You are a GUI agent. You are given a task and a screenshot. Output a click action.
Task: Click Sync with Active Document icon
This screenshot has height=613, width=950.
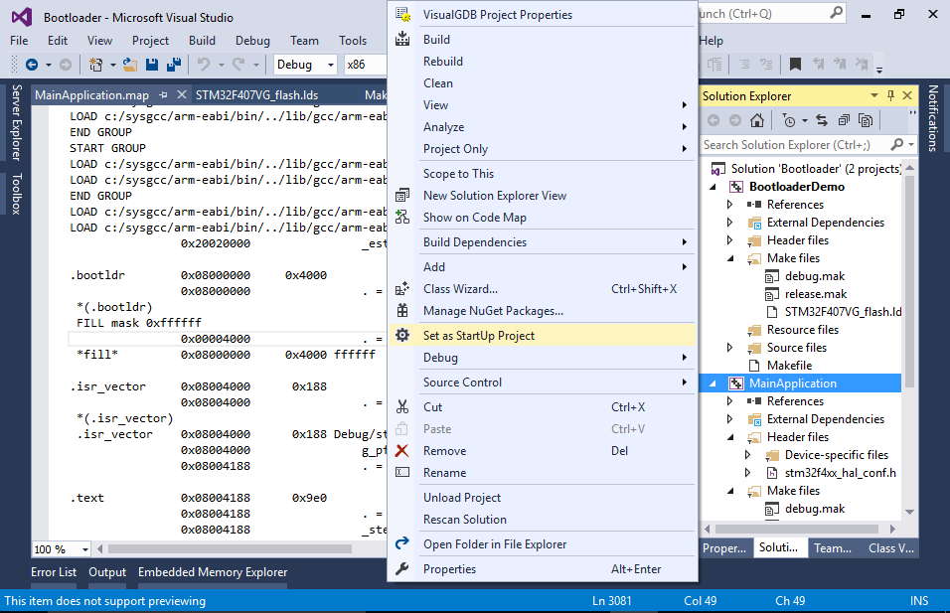coord(822,120)
